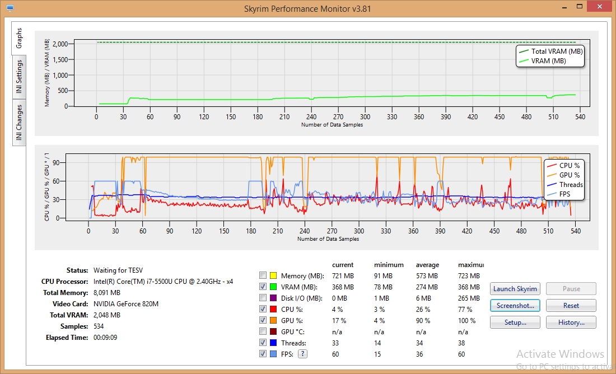Disable the CPU % checkbox

coord(262,309)
